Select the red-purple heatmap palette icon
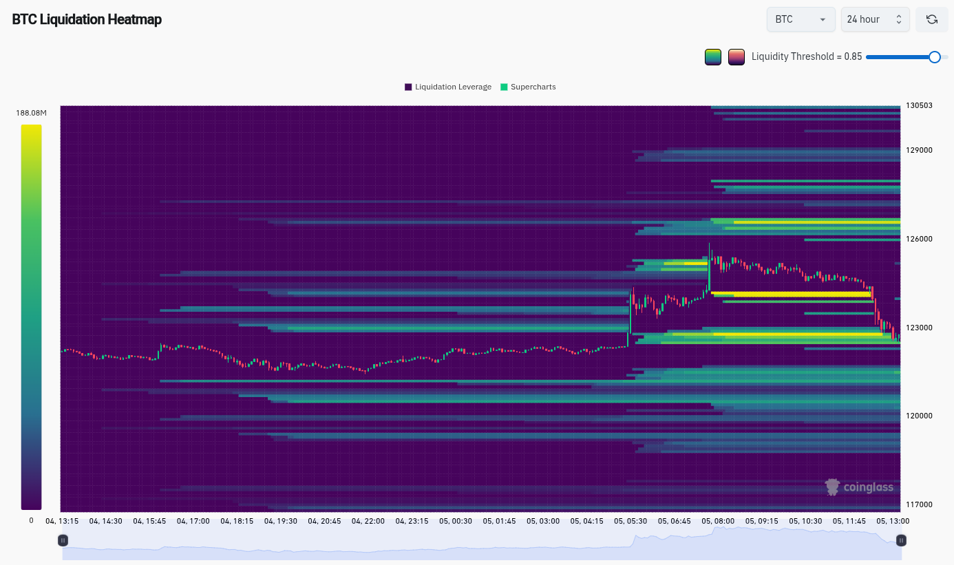The width and height of the screenshot is (954, 565). coord(736,56)
